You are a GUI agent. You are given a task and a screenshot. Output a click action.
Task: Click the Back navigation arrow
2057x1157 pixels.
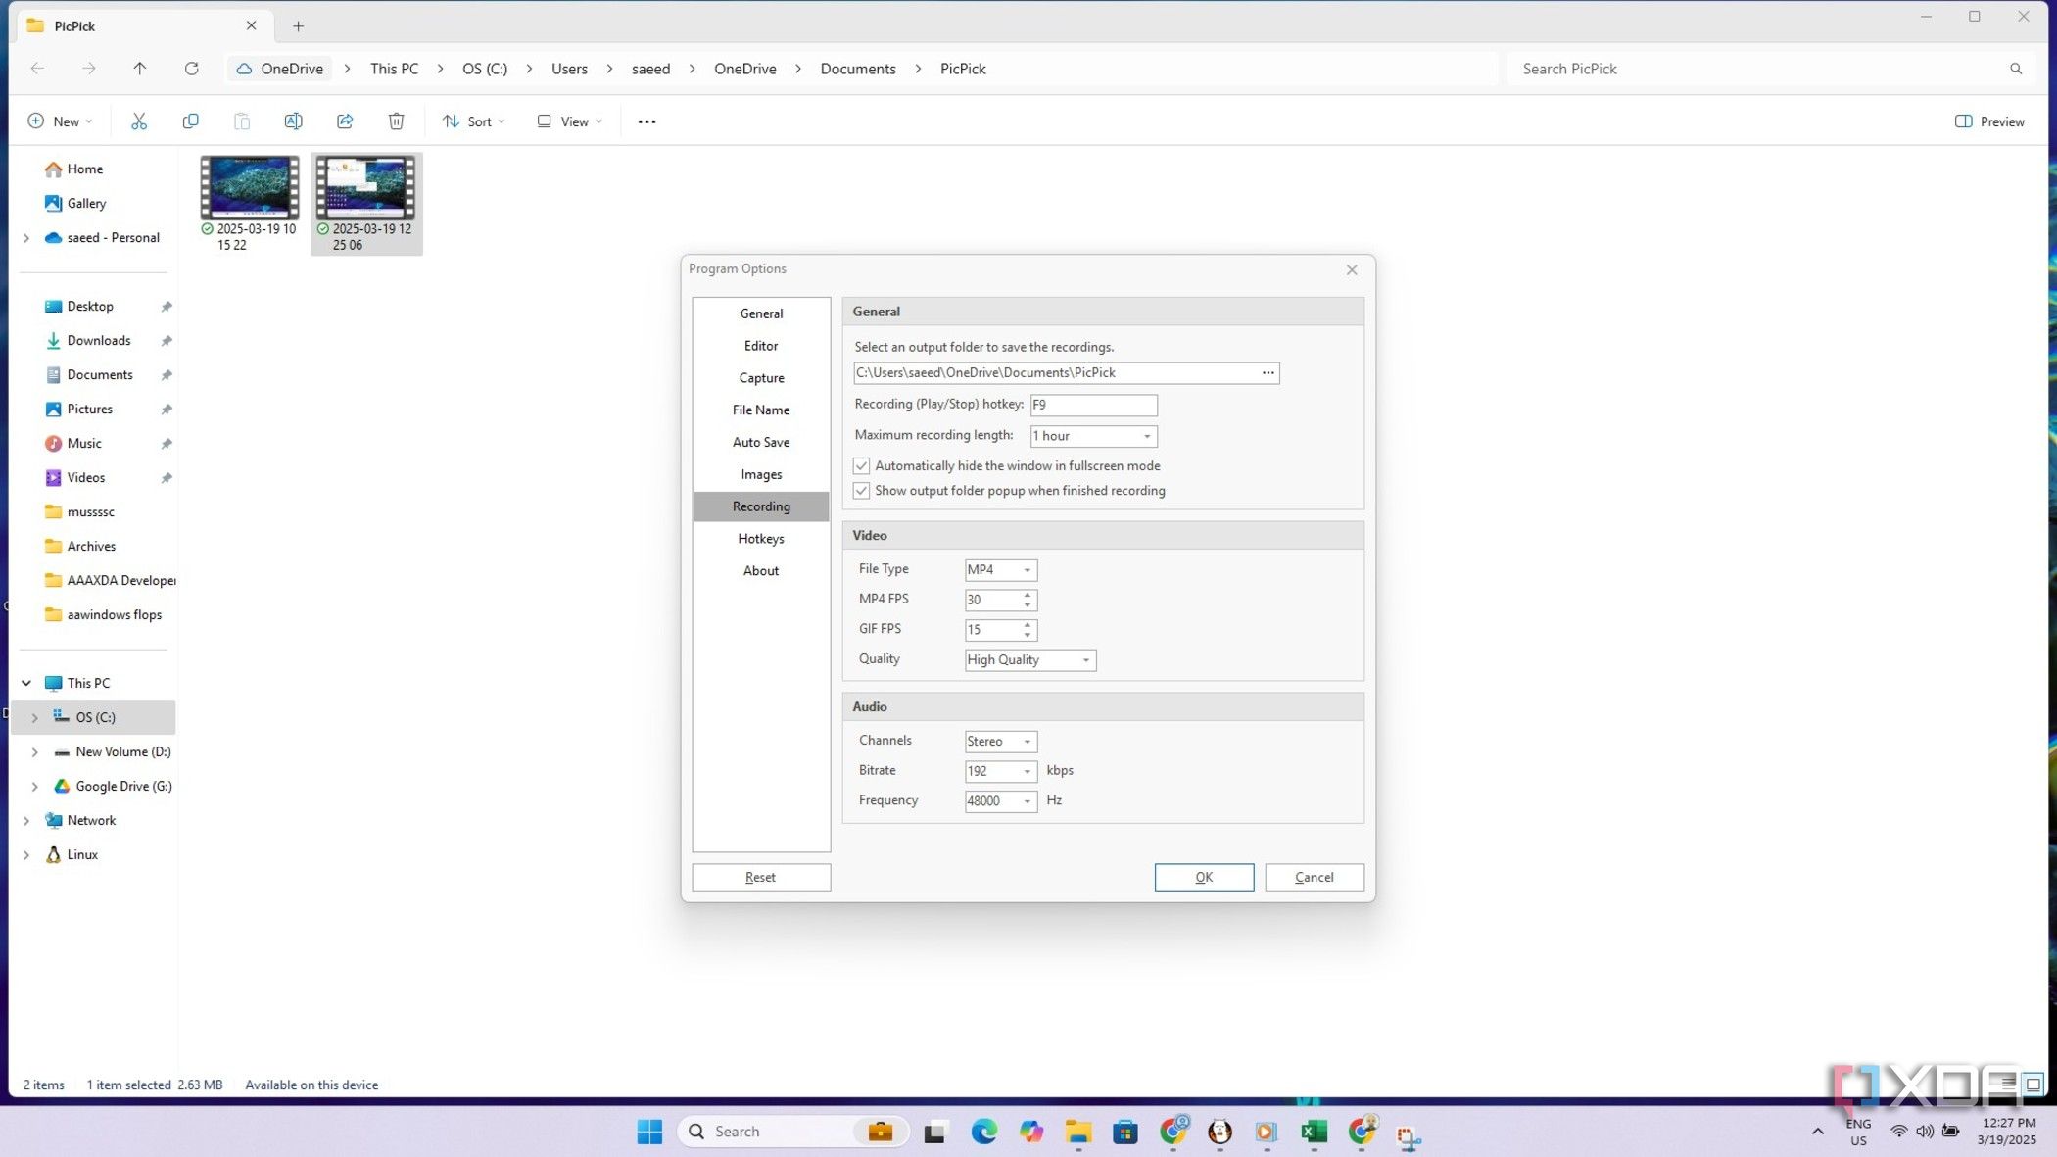click(37, 69)
